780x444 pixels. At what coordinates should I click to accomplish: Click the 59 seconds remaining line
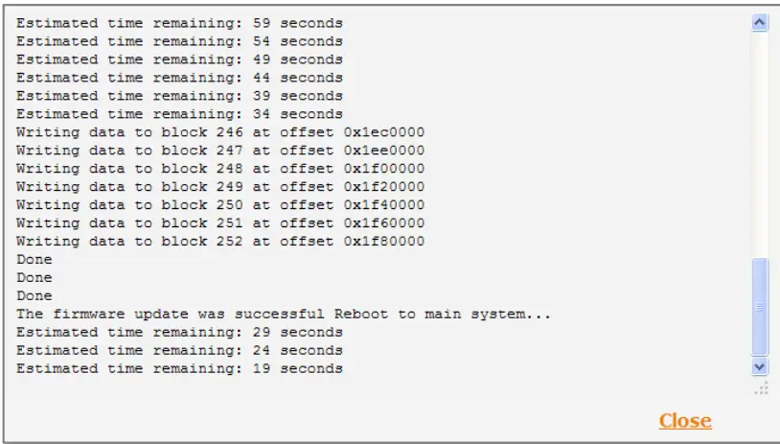pos(179,22)
